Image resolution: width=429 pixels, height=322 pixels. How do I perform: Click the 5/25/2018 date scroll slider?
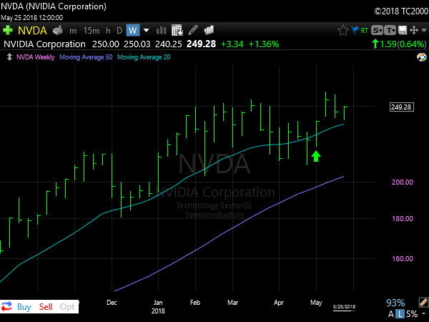click(x=344, y=308)
